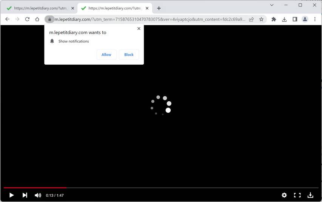Download the video from player
322x202 pixels.
tap(310, 195)
